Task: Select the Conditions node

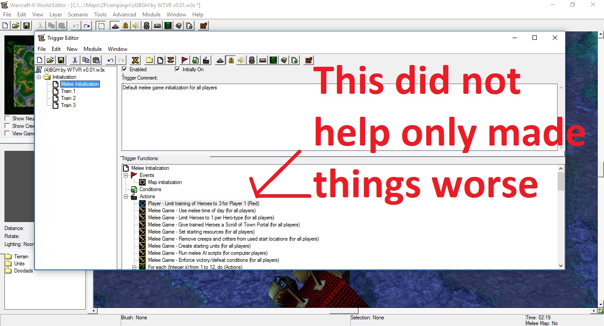Action: (x=150, y=189)
